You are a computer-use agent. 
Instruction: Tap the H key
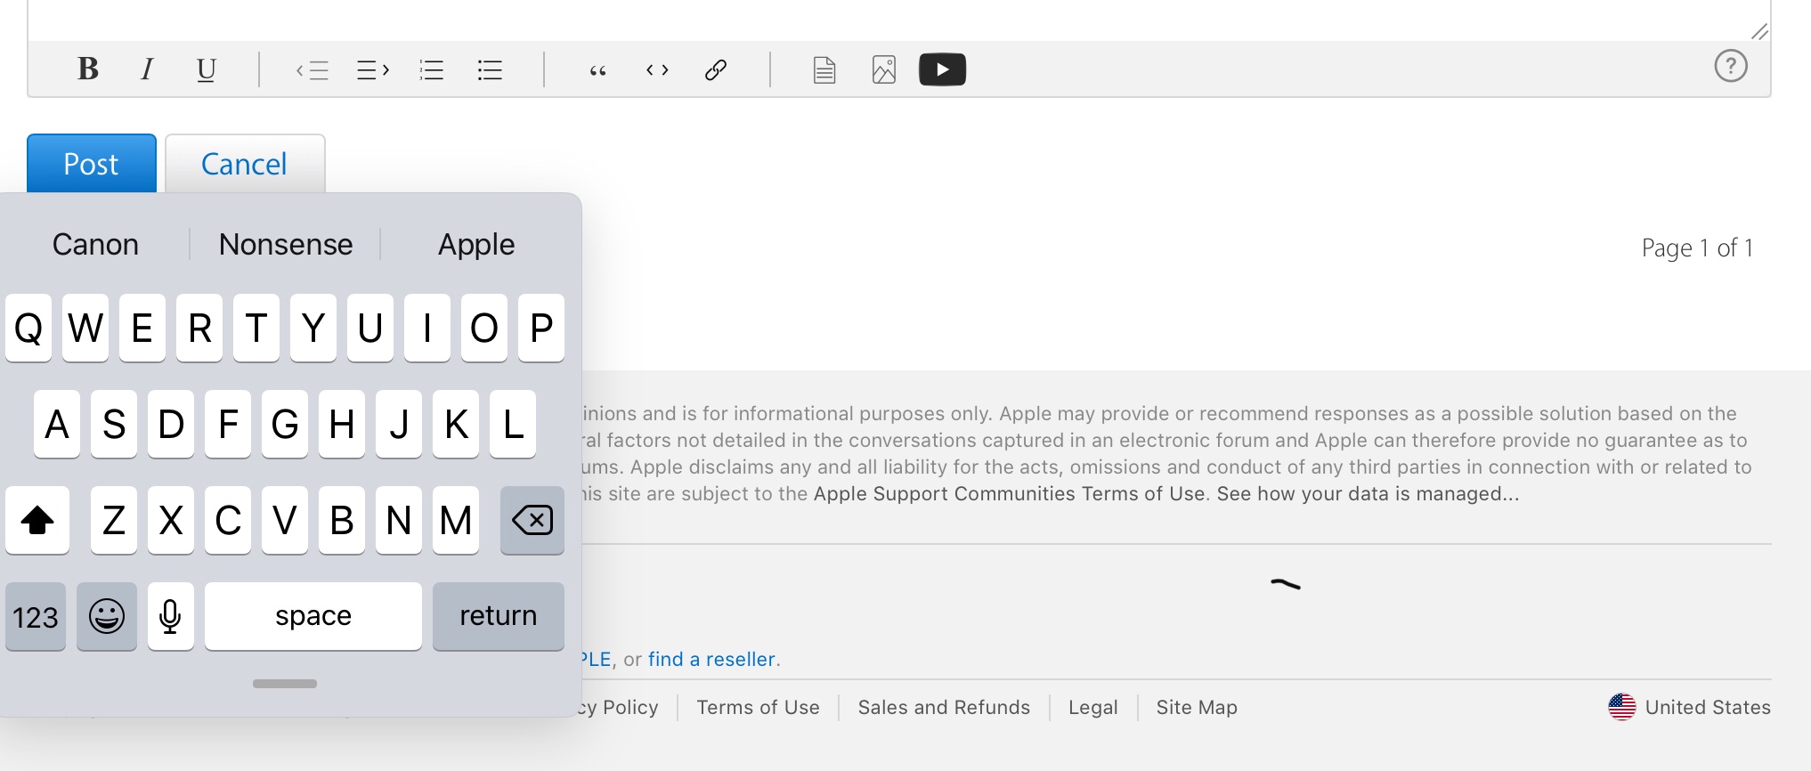[x=342, y=424]
